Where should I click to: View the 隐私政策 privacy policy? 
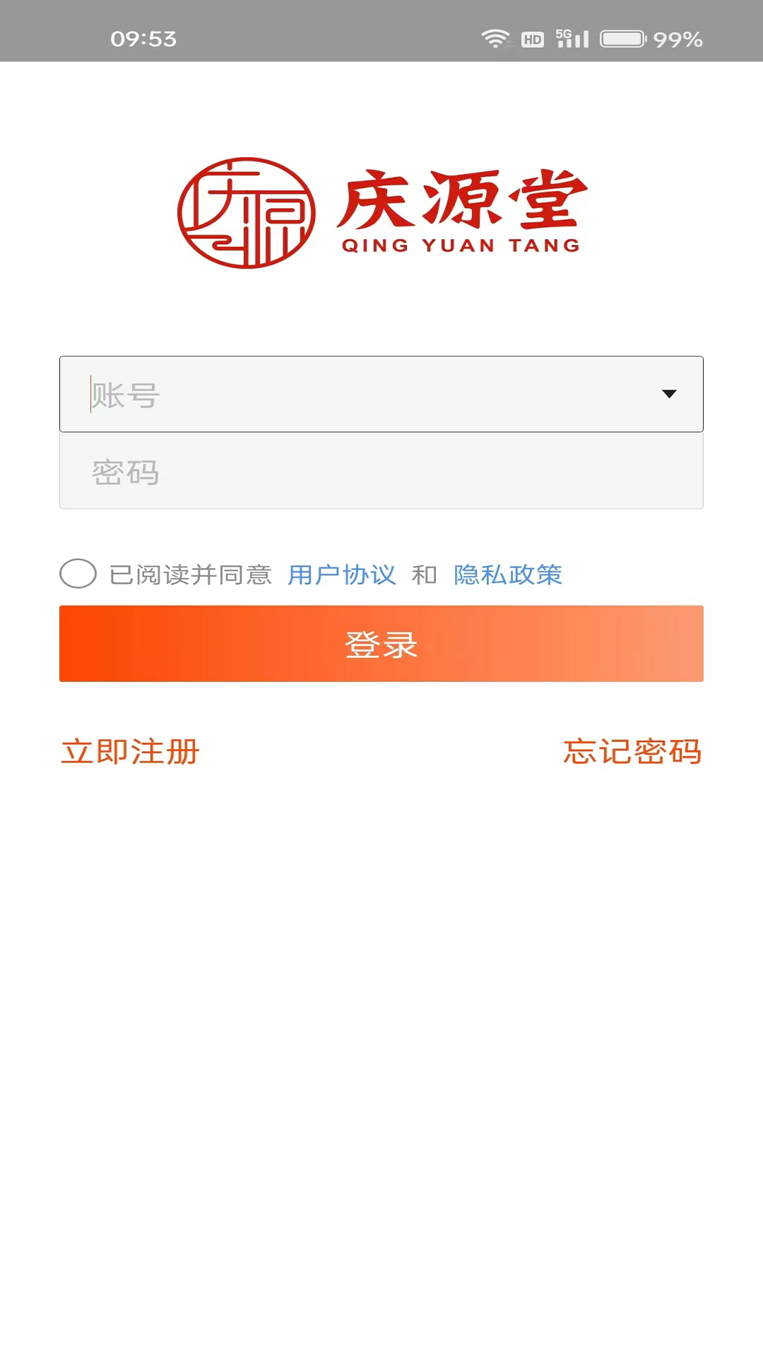pyautogui.click(x=508, y=575)
